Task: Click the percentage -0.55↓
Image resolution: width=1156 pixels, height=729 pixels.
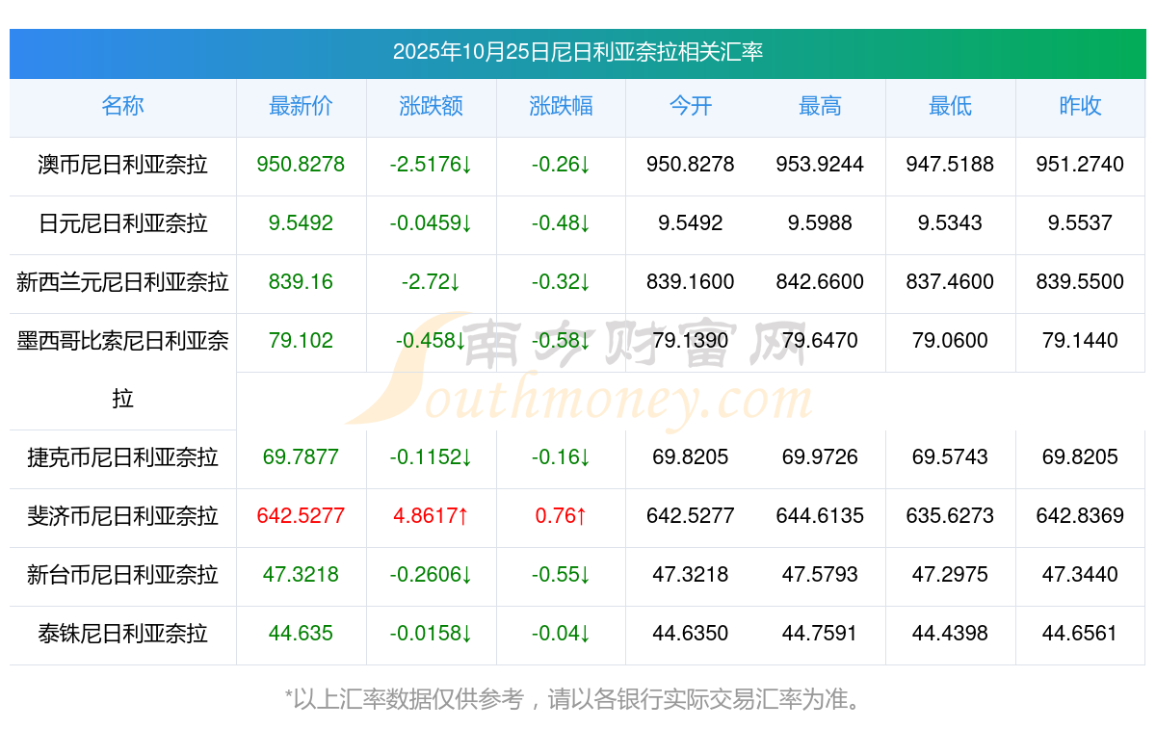Action: 561,575
